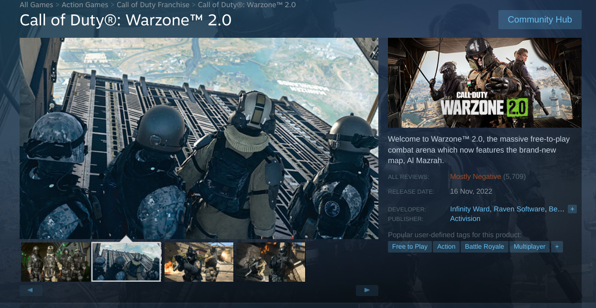Screen dimensions: 596x308
Task: Select the third thumbnail with explosion
Action: point(199,262)
